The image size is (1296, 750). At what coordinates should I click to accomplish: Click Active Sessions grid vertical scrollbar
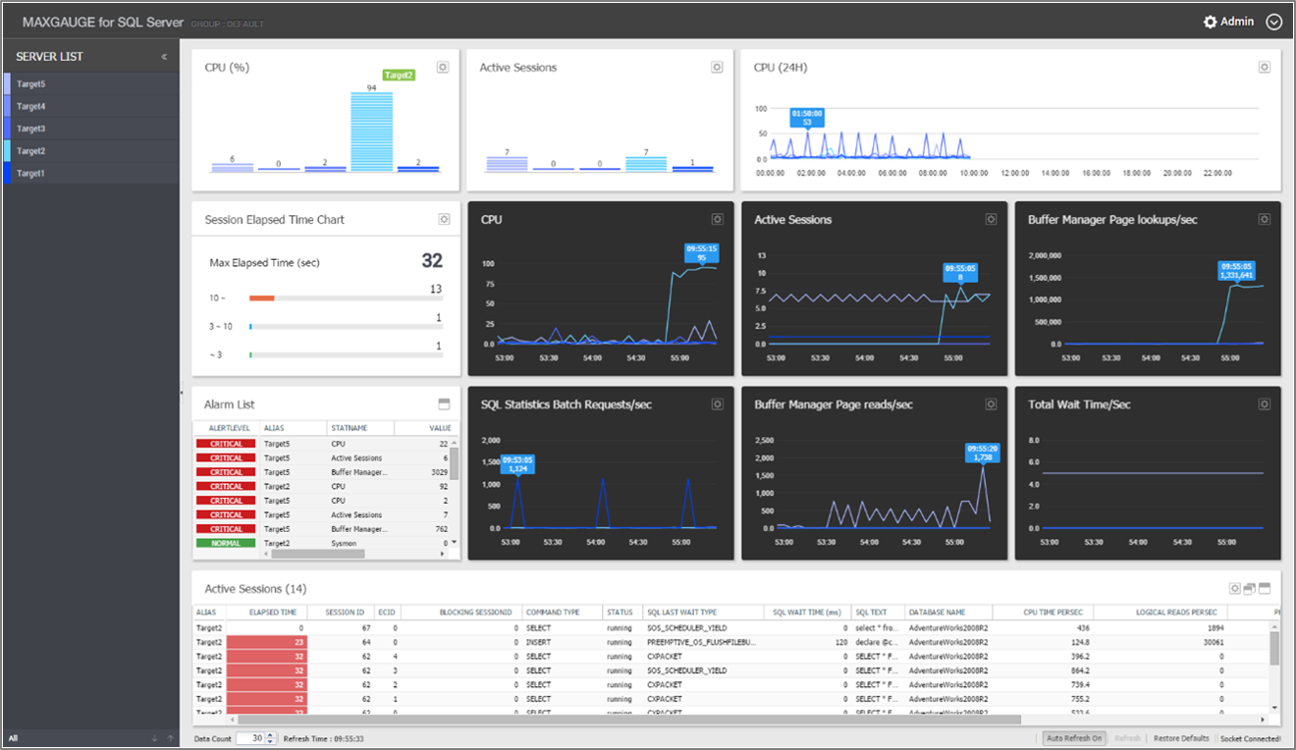coord(1274,648)
